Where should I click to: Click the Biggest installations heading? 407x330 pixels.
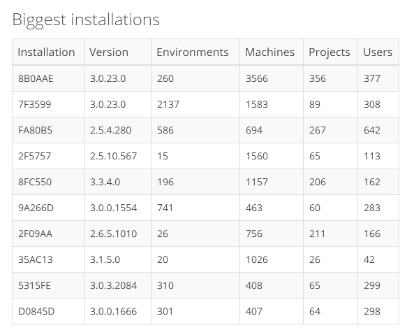86,20
